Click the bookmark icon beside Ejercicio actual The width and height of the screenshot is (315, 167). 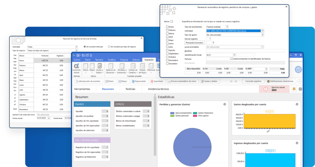[x=294, y=89]
